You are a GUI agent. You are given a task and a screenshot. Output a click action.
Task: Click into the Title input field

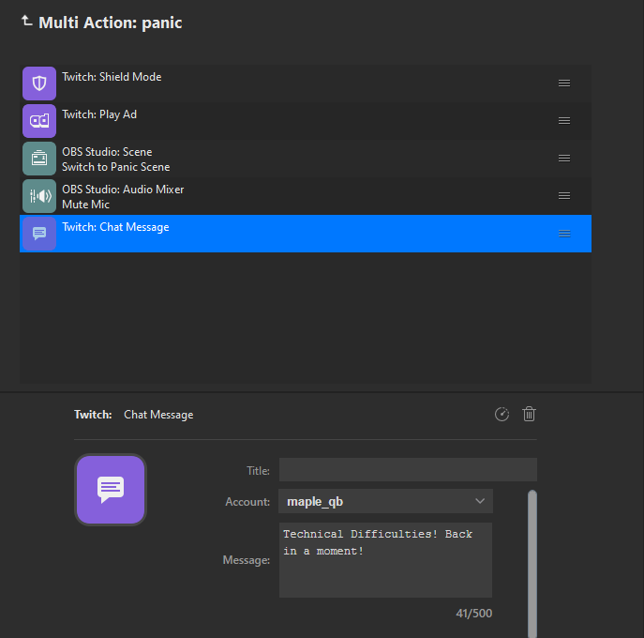408,470
